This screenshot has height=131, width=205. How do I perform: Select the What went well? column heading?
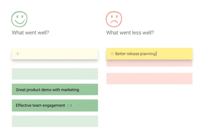click(30, 33)
